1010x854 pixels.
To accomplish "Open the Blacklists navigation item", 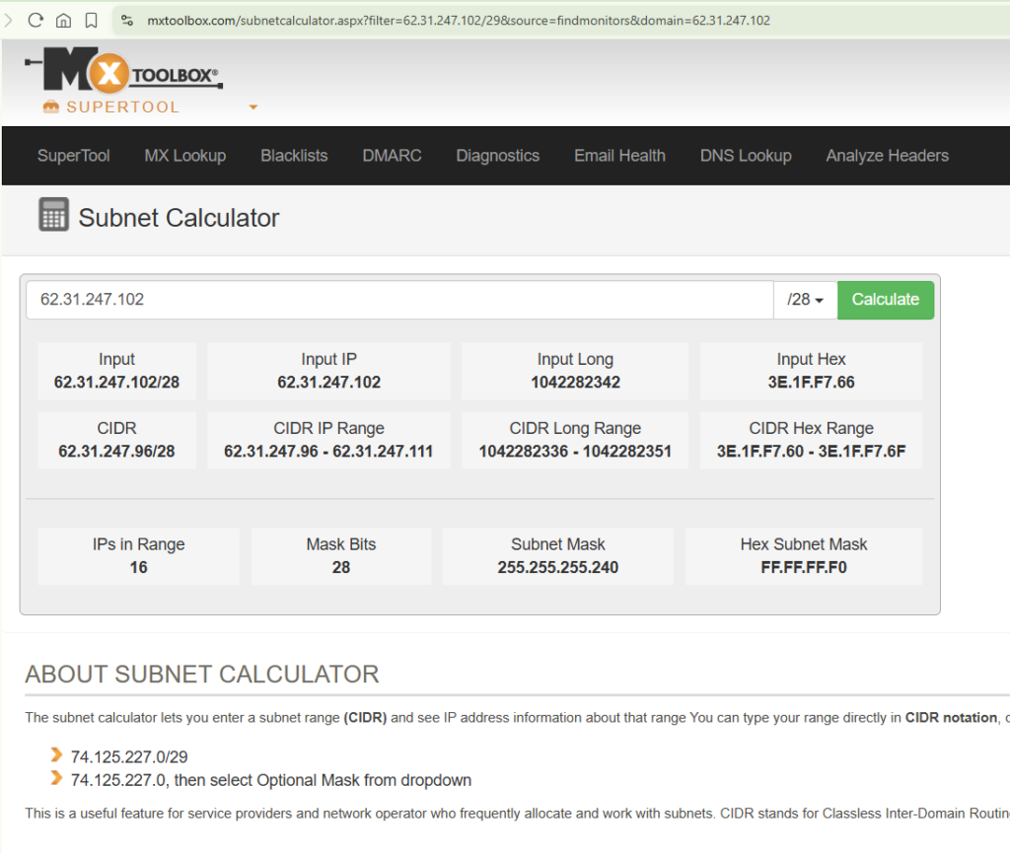I will [x=294, y=156].
